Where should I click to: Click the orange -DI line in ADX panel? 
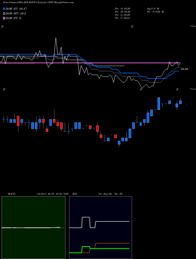112,243
